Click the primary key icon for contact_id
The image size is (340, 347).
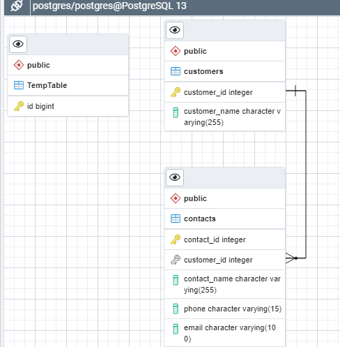176,239
